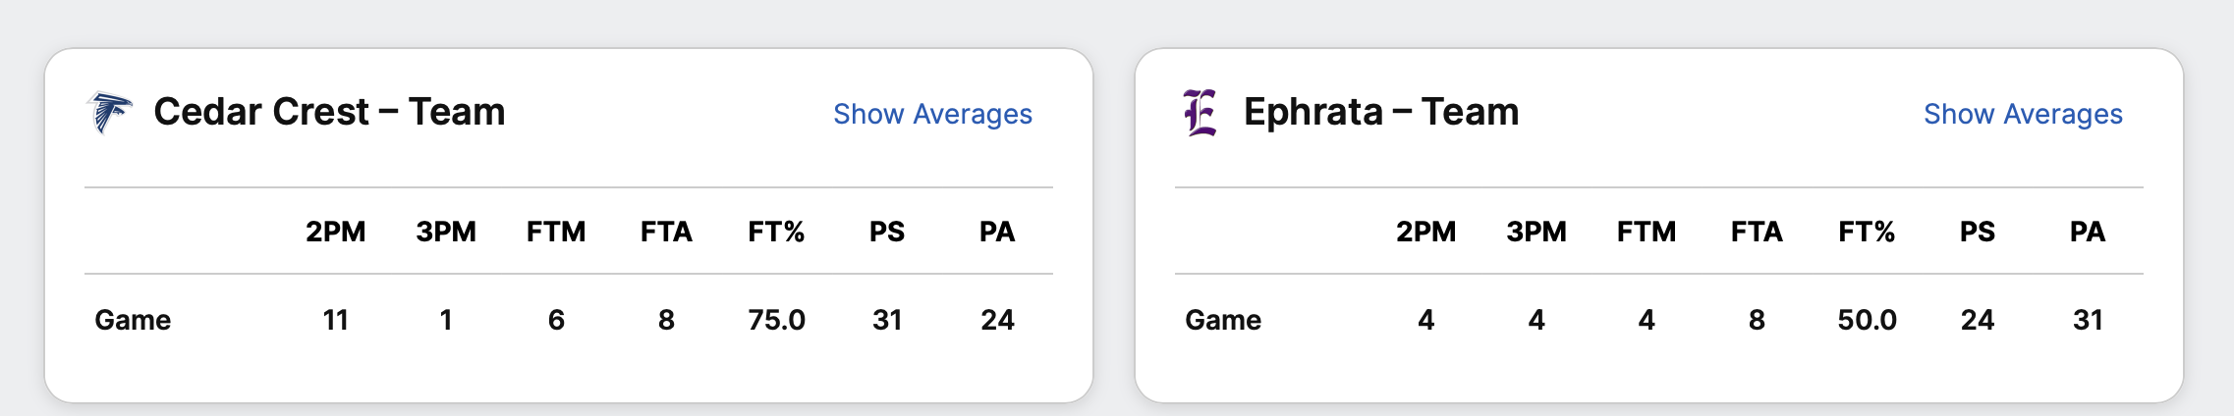This screenshot has width=2234, height=416.
Task: Click Ephrata's points allowed value 31
Action: pos(2088,320)
